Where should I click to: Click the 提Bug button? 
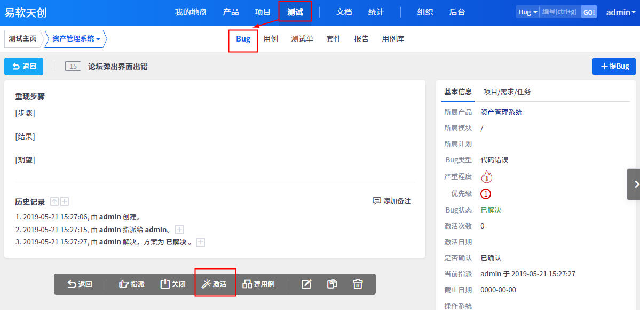pos(614,66)
